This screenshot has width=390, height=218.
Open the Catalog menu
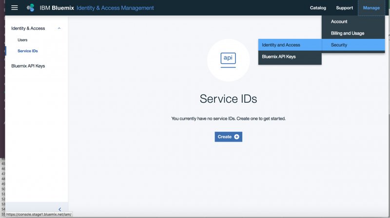(318, 8)
